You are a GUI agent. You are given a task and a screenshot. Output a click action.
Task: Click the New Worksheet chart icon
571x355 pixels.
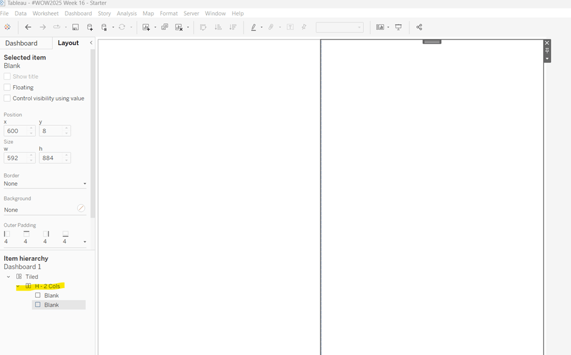click(x=146, y=27)
